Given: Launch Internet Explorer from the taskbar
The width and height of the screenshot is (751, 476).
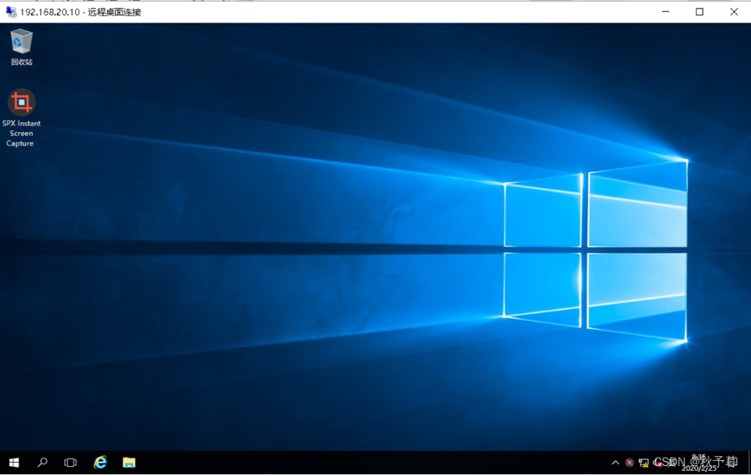Looking at the screenshot, I should [x=100, y=463].
